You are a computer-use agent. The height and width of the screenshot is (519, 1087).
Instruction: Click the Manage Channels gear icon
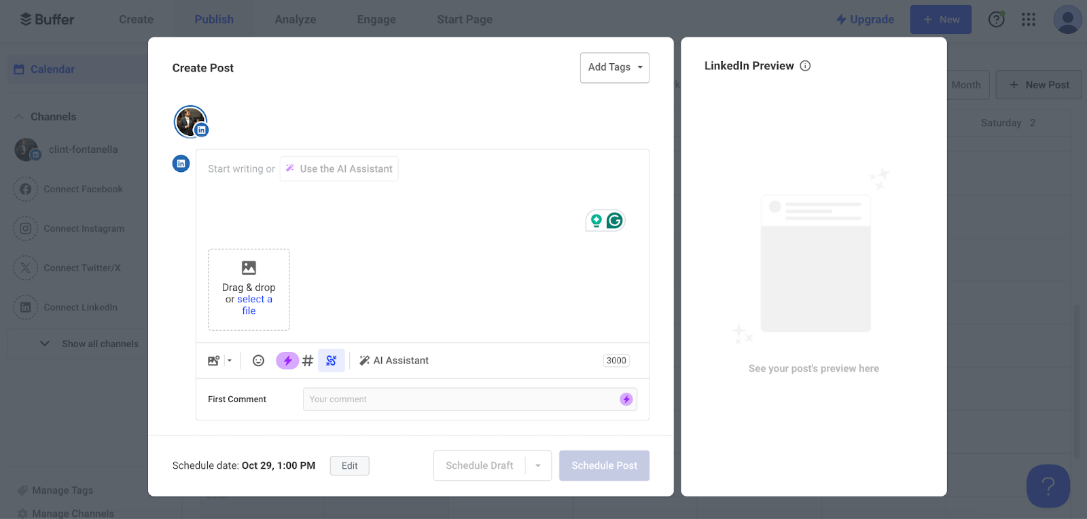click(x=22, y=514)
